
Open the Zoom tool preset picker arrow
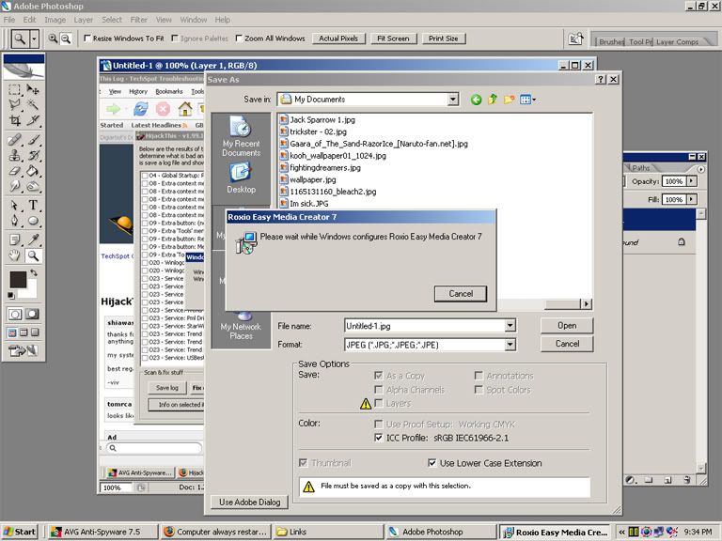click(34, 39)
